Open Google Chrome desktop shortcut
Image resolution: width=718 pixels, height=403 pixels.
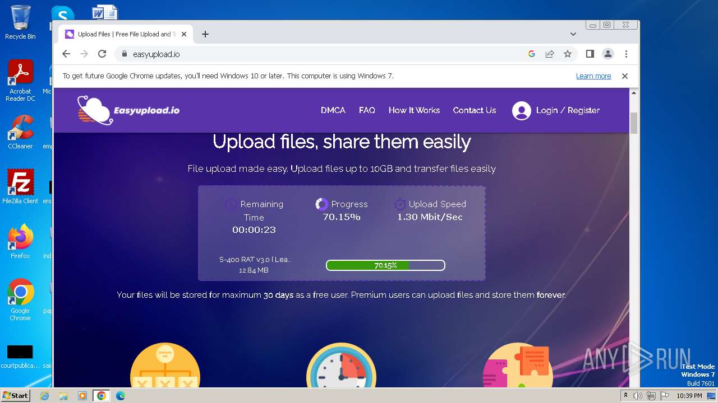tap(20, 300)
